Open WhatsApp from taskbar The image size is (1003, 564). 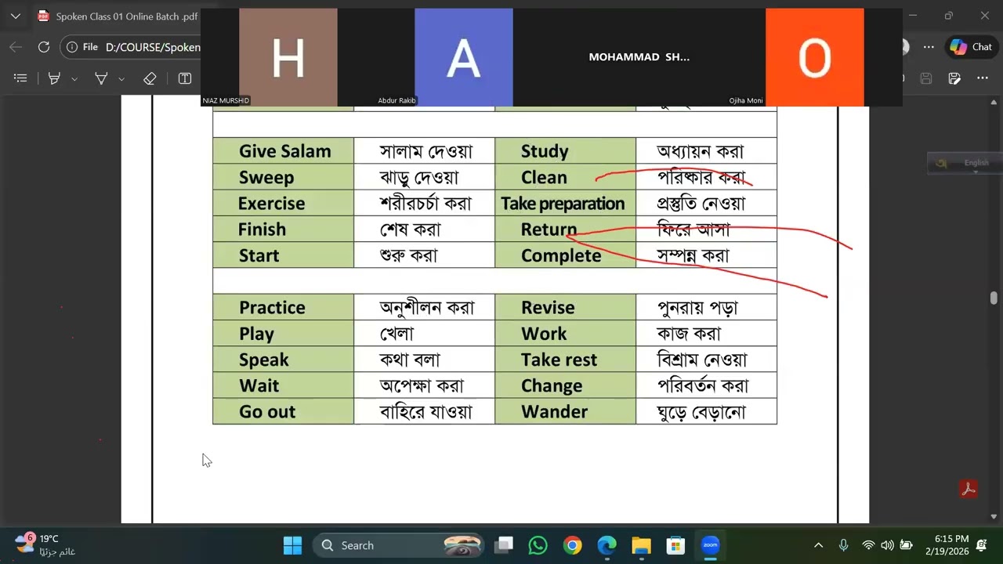click(538, 545)
